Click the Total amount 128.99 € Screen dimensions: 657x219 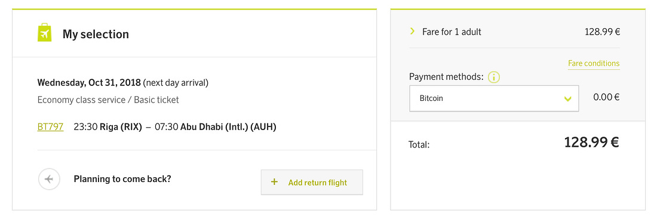point(592,143)
